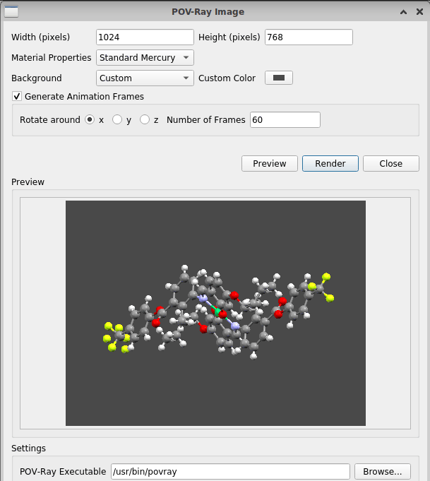Expand the Background dropdown set to Custom
430x481 pixels.
145,78
